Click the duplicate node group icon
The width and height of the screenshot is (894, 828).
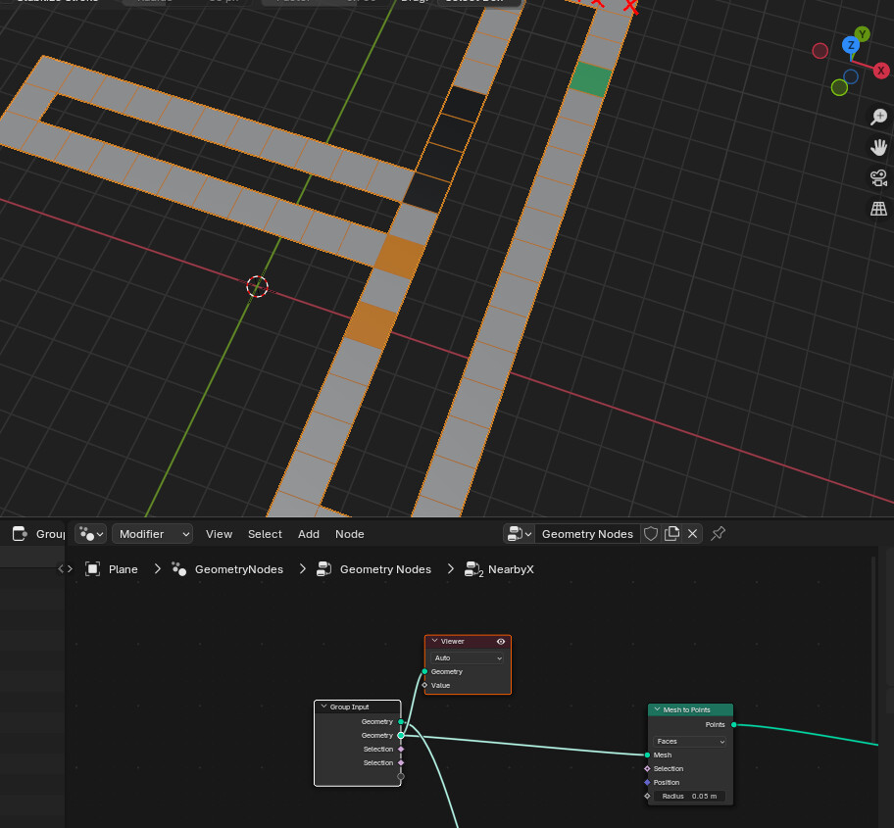point(671,534)
